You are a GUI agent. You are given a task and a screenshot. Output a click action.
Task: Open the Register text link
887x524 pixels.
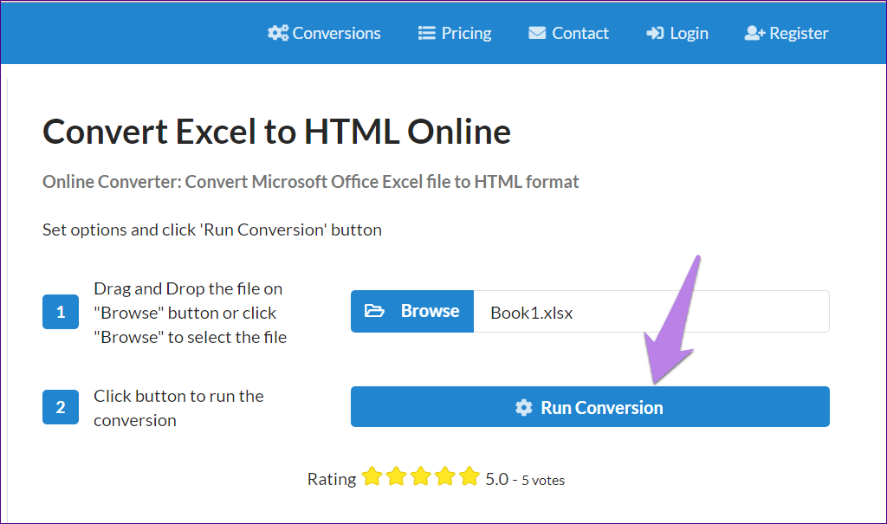point(799,33)
